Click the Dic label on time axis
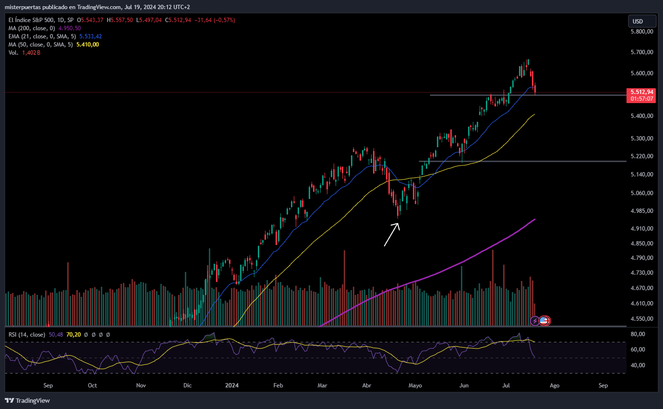This screenshot has height=409, width=663. click(x=187, y=385)
